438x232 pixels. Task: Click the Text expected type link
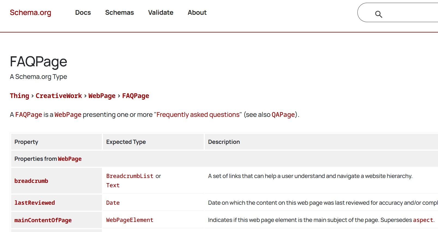(113, 185)
